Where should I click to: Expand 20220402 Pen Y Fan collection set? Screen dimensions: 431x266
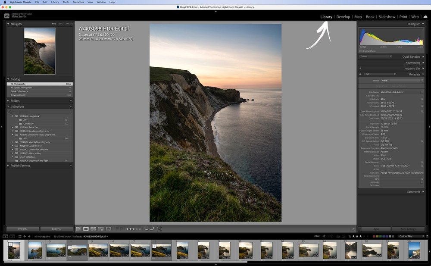click(12, 127)
